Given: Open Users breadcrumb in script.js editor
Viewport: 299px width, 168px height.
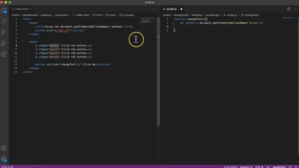Looking at the screenshot, I should 167,15.
